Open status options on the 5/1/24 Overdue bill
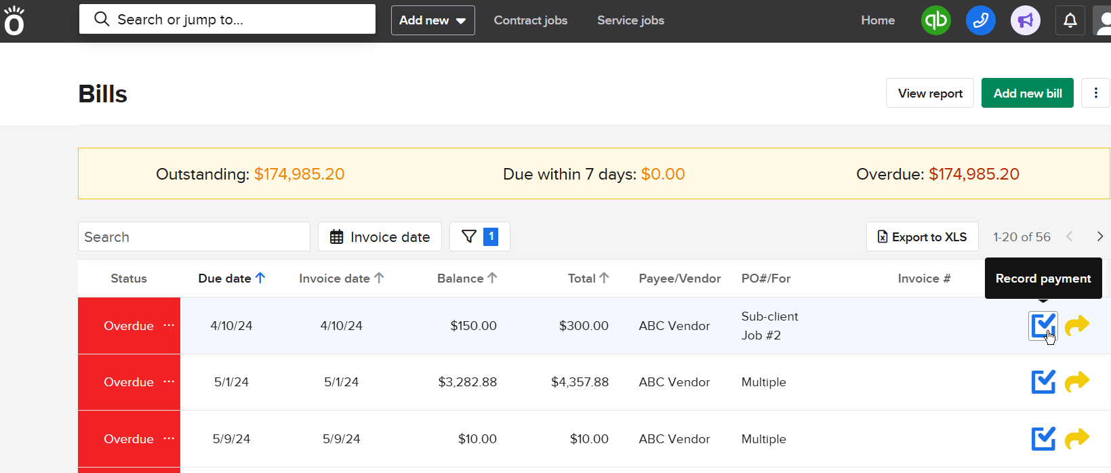Viewport: 1111px width, 473px height. point(169,382)
